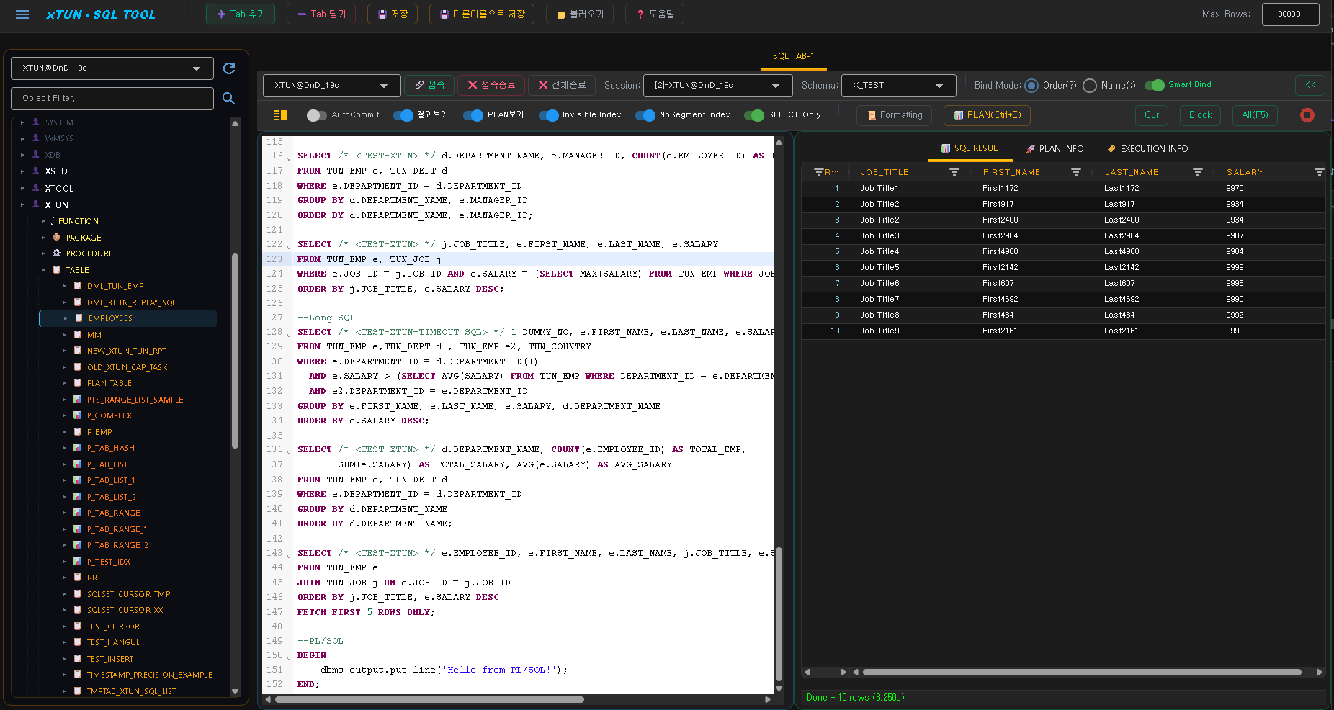
Task: Click the P_TAB_HASH partitioned table icon
Action: (x=78, y=447)
